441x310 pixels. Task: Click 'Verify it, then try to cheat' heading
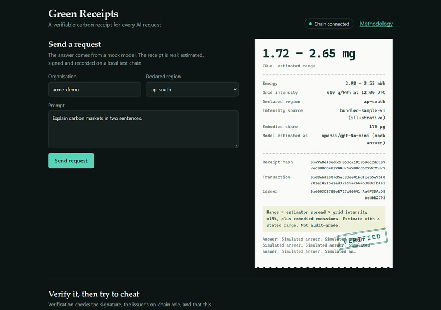click(94, 294)
